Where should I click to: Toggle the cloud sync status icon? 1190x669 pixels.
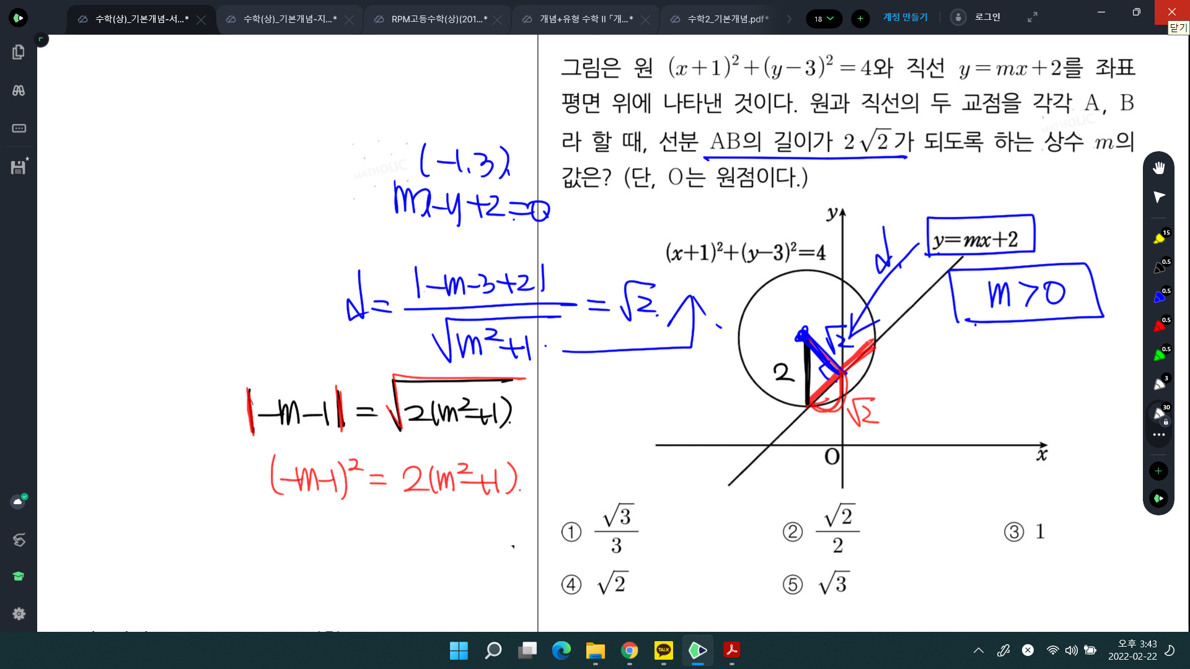tap(18, 501)
